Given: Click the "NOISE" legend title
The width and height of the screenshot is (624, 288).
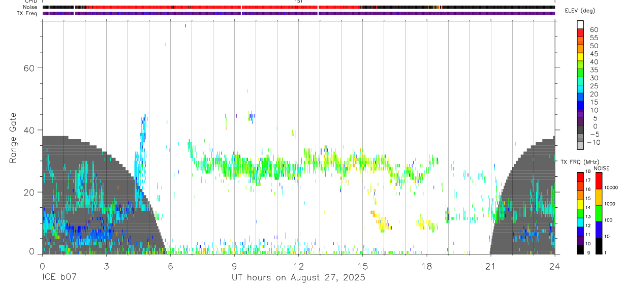Looking at the screenshot, I should coord(602,168).
